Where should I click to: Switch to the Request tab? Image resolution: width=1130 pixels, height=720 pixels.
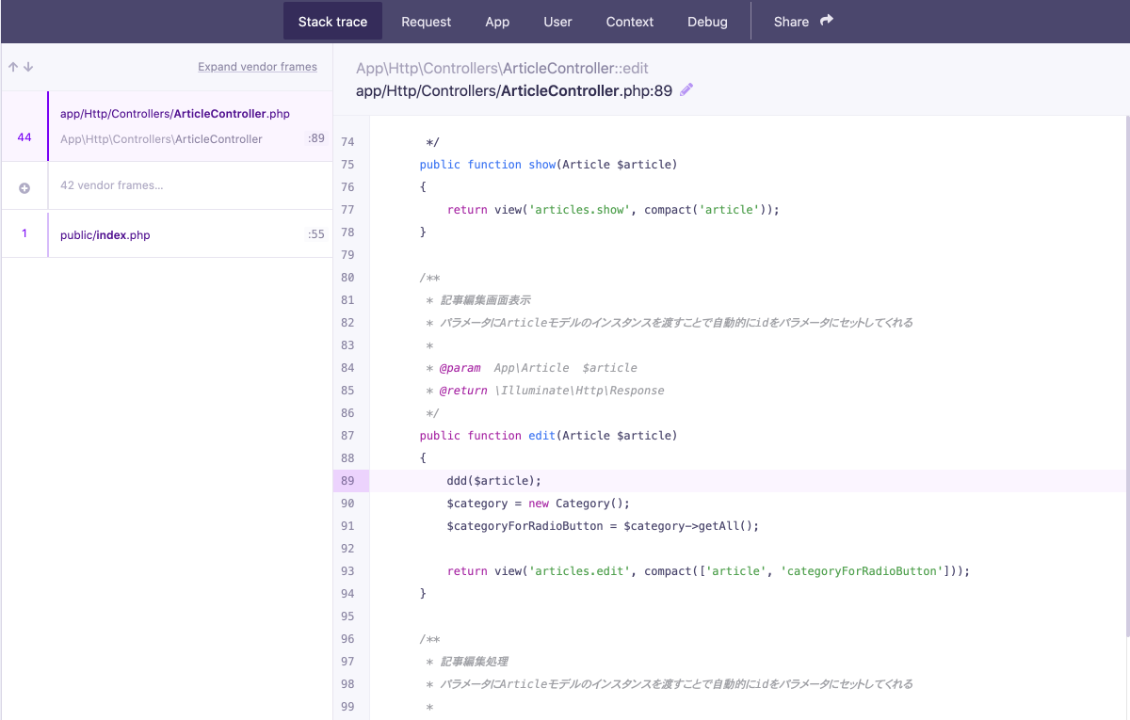point(426,22)
